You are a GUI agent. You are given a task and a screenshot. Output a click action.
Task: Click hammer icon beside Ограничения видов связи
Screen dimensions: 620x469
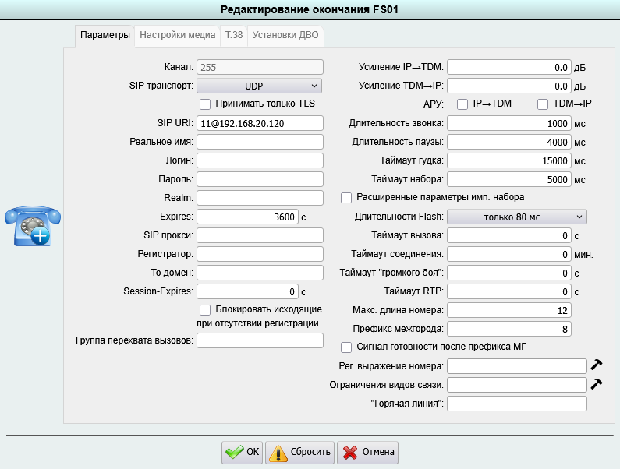click(x=597, y=384)
